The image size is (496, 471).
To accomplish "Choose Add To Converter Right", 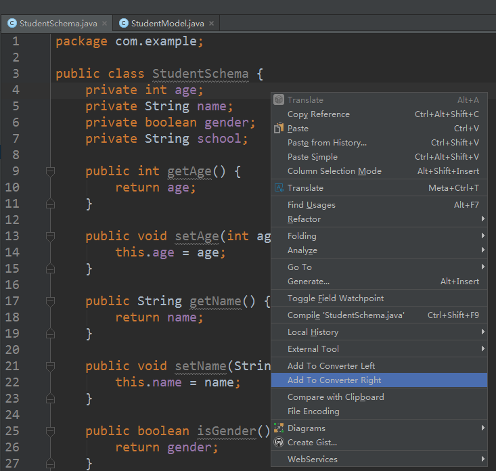I will tap(379, 380).
